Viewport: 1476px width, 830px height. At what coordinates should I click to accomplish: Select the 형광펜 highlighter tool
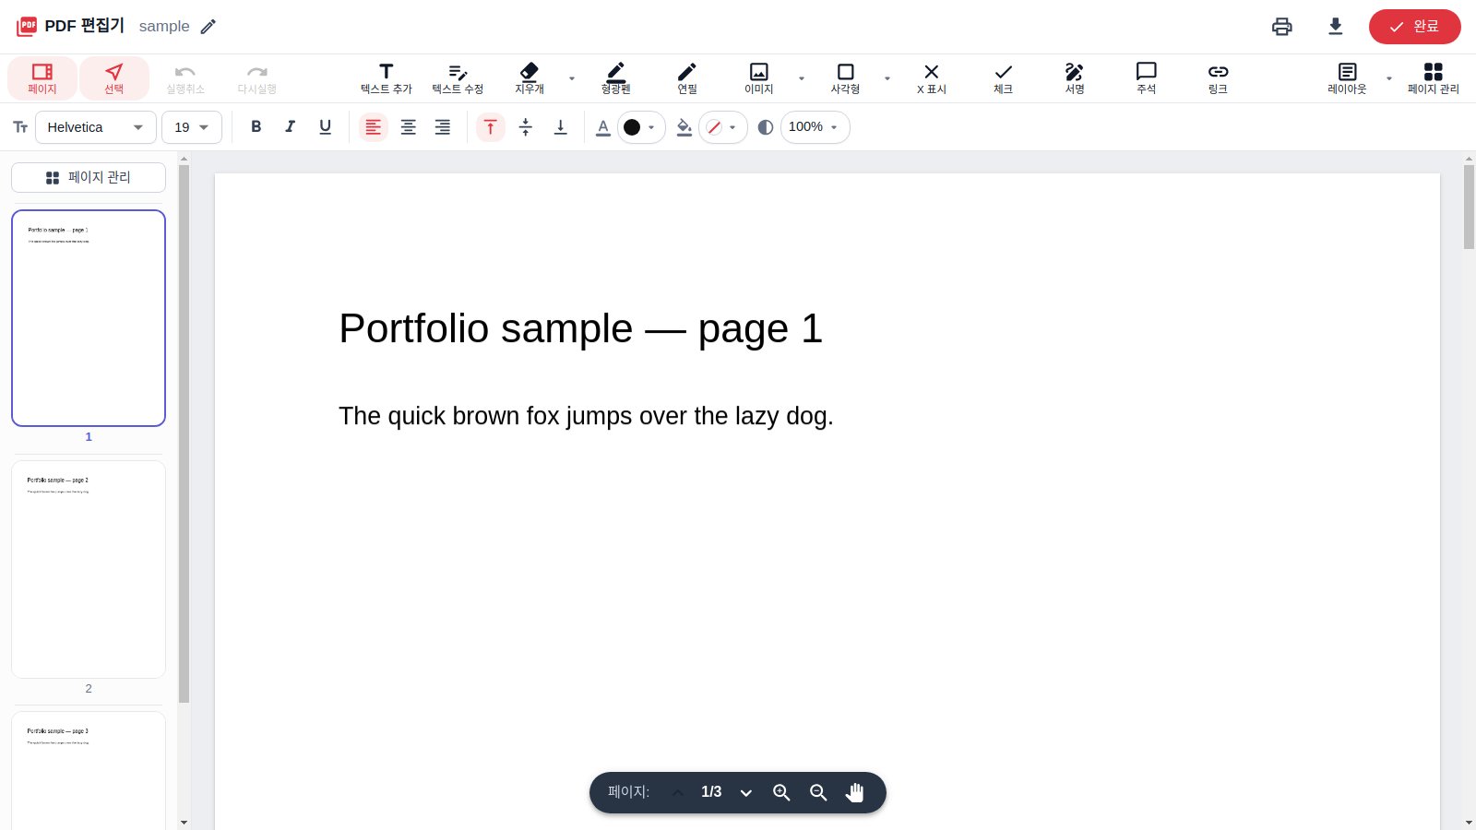pyautogui.click(x=615, y=78)
